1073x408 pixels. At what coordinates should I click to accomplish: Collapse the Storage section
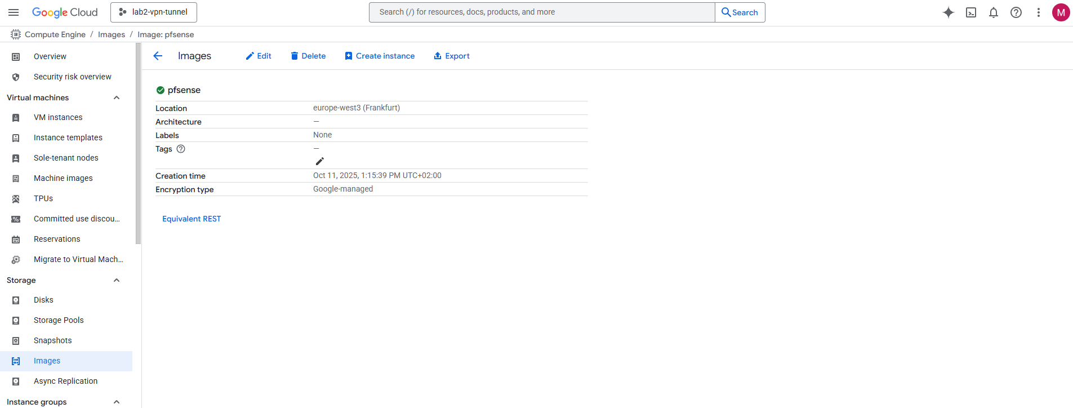[117, 280]
